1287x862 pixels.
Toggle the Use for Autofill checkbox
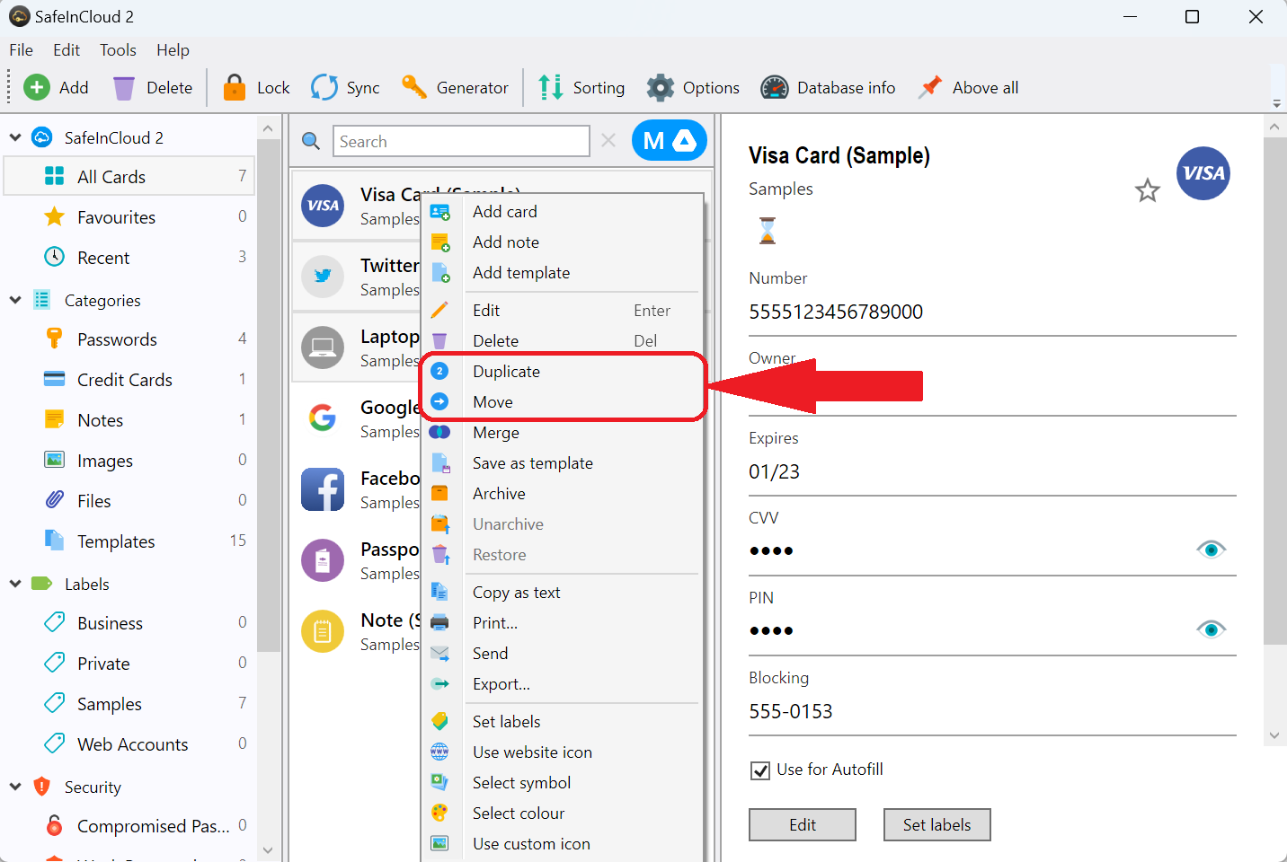760,770
